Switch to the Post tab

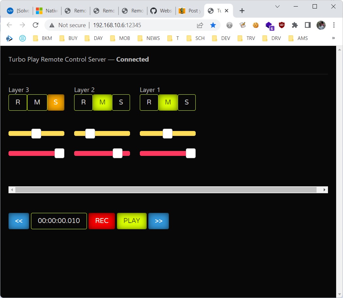[190, 11]
